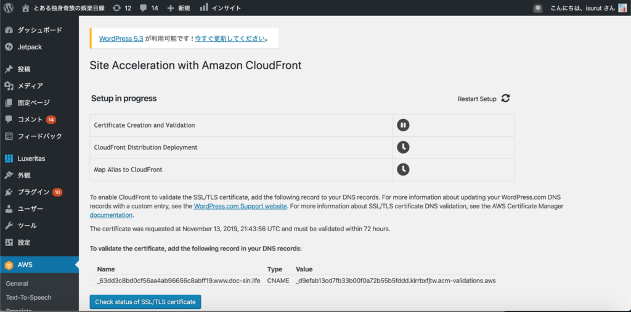The width and height of the screenshot is (631, 312).
Task: Click pause icon for Certificate Creation and Validation
Action: coord(403,125)
